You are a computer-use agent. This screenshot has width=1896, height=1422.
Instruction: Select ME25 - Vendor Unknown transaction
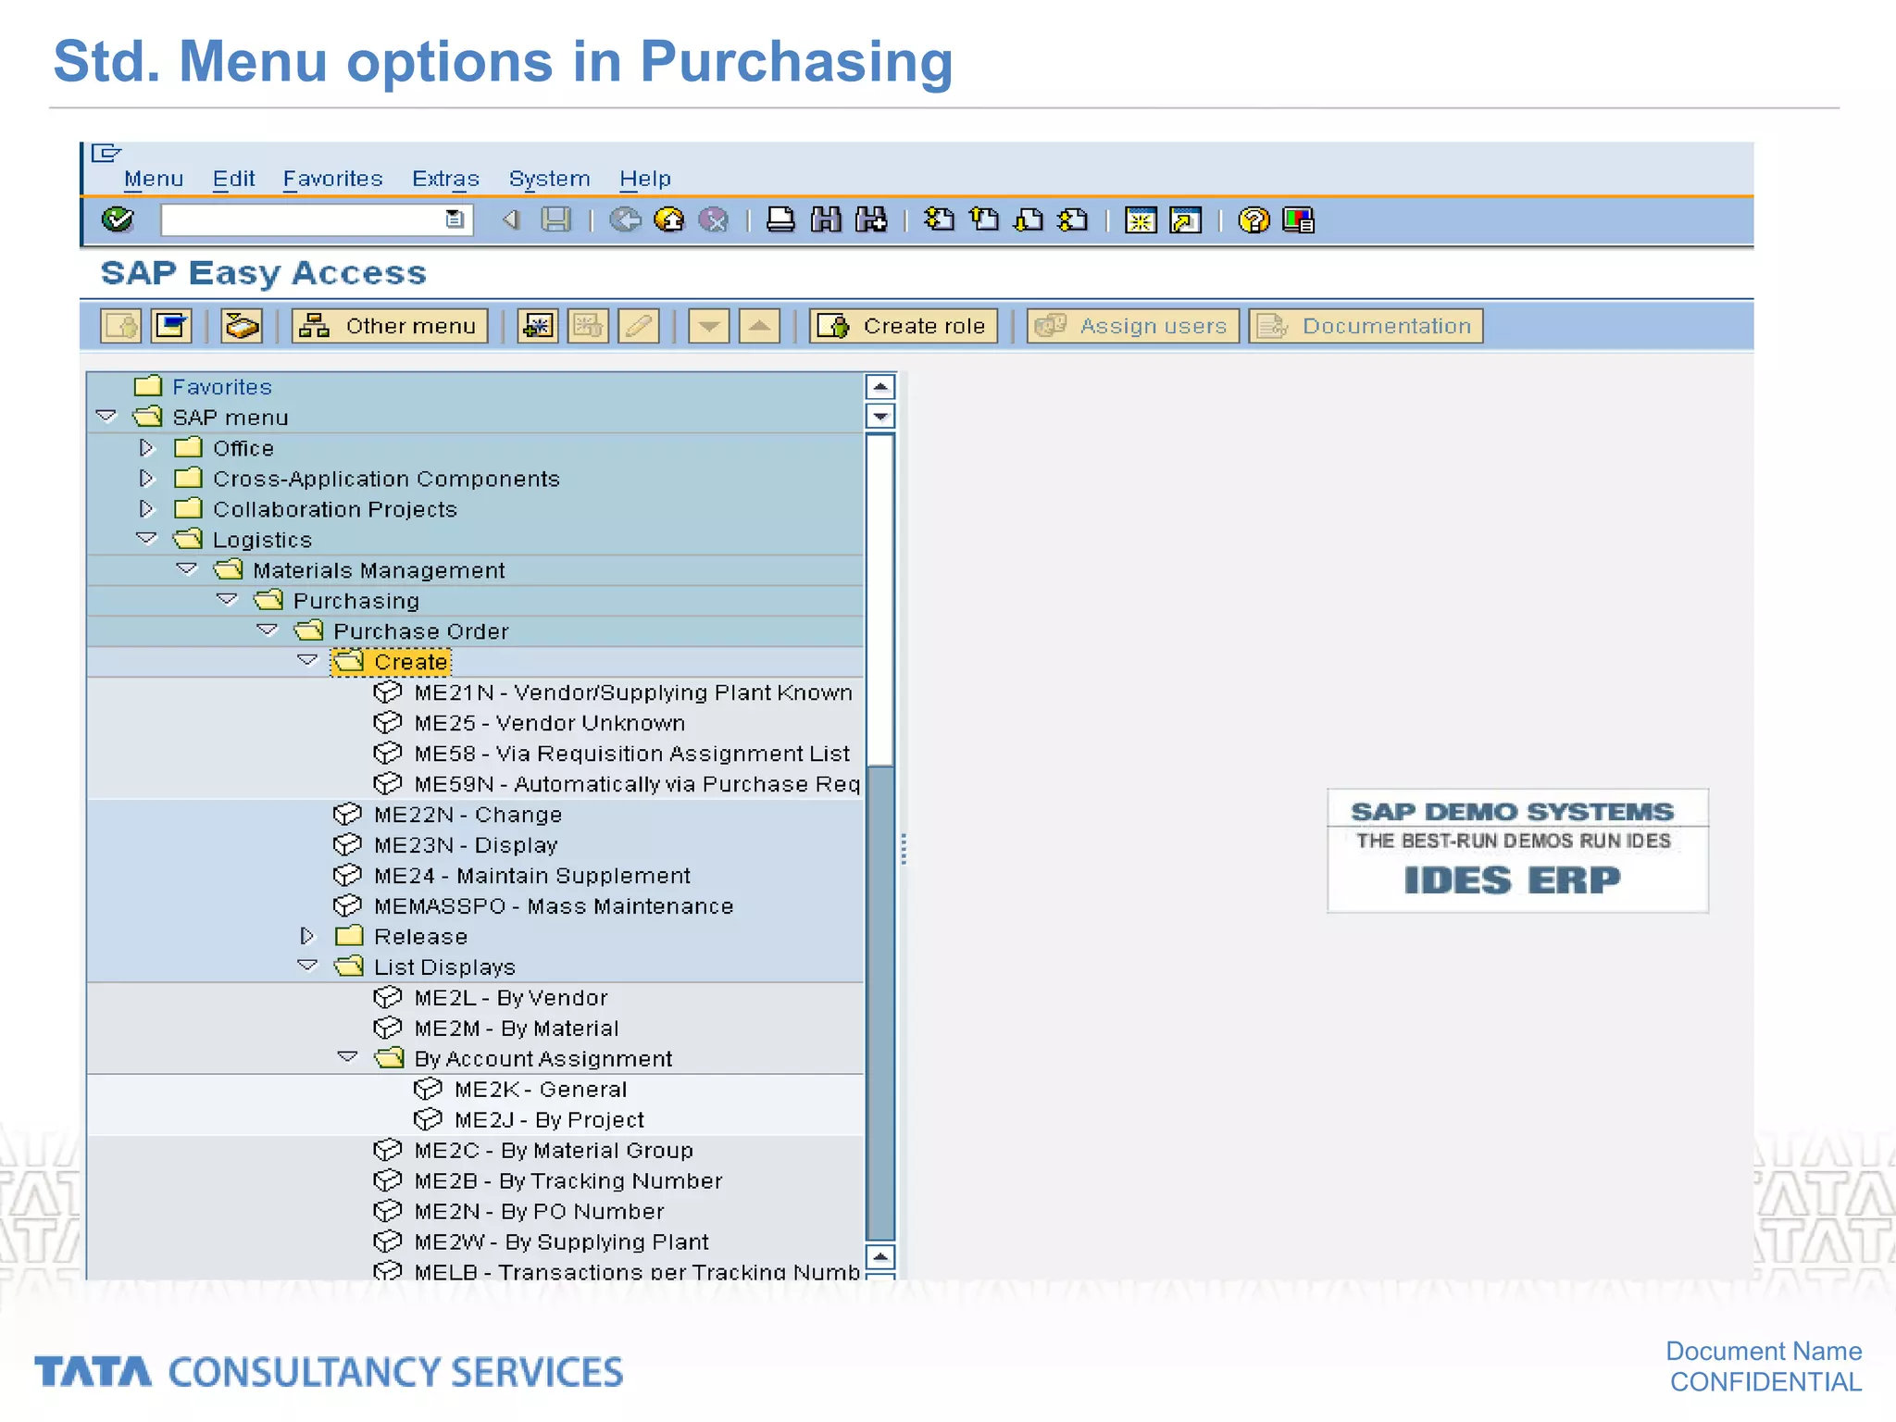(x=550, y=723)
